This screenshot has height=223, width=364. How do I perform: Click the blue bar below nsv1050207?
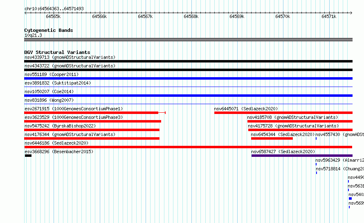pos(188,96)
